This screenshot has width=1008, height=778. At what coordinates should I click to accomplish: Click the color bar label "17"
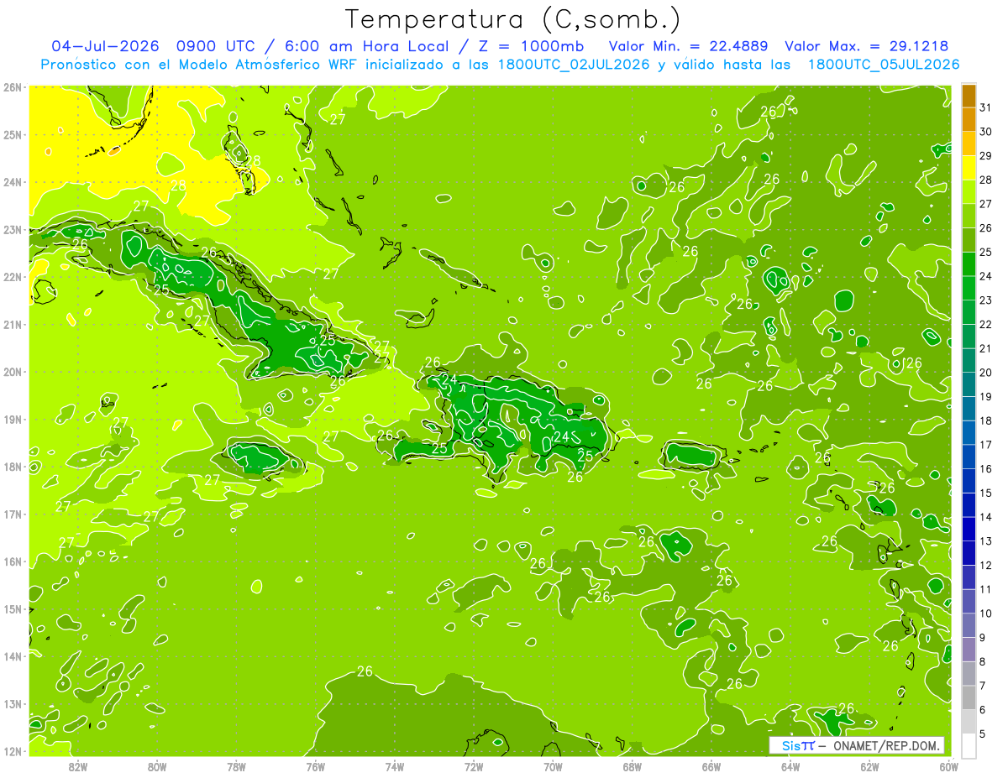[986, 445]
